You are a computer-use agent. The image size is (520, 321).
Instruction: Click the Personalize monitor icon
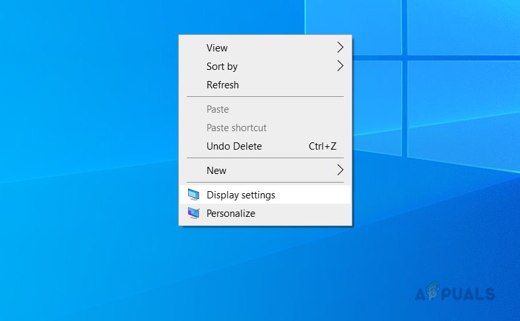193,213
